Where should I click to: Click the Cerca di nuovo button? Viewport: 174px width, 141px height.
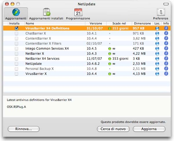[x=113, y=129]
